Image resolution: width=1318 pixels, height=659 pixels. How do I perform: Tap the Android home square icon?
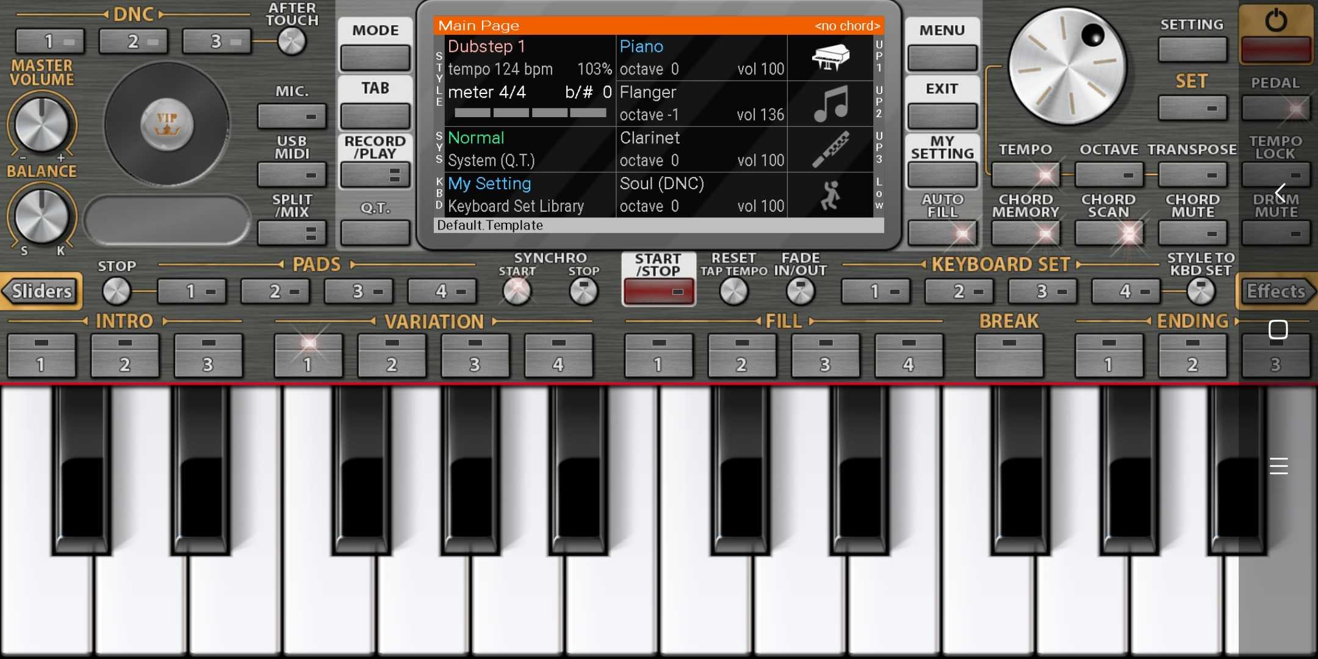(x=1278, y=329)
